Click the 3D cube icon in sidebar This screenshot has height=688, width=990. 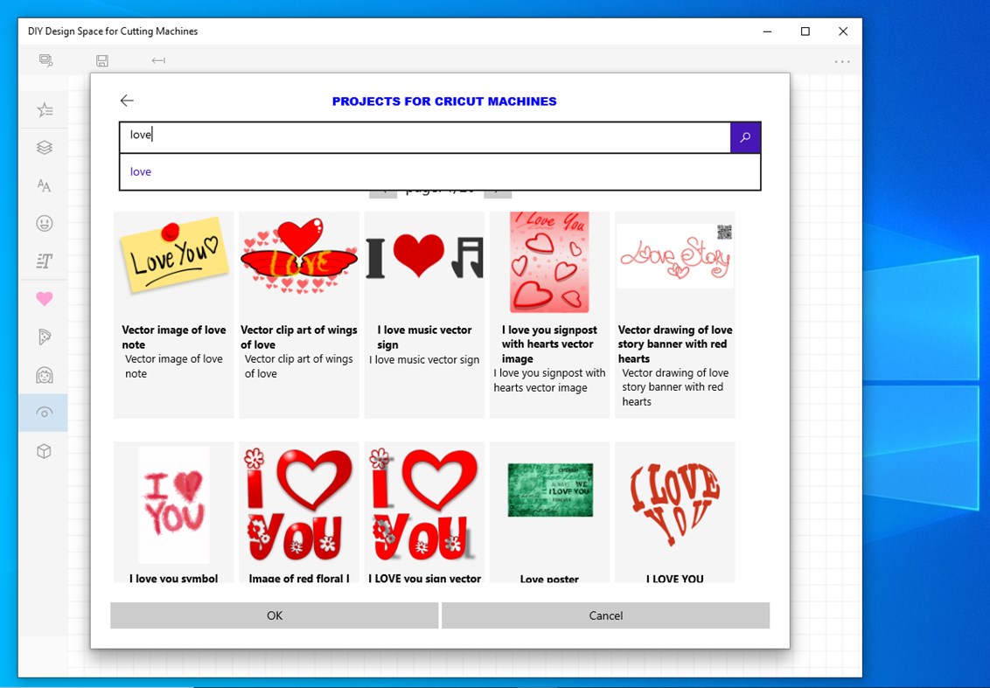coord(44,451)
